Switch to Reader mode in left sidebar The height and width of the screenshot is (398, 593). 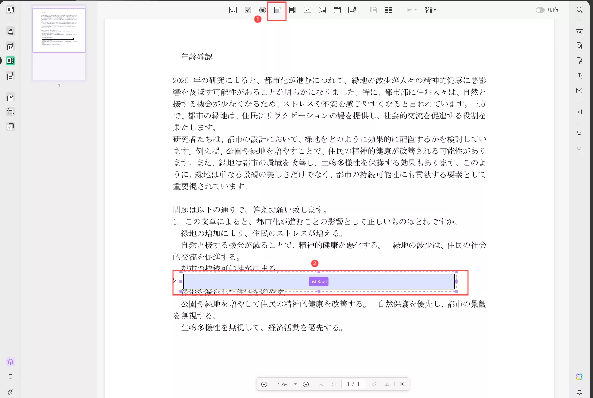coord(10,10)
